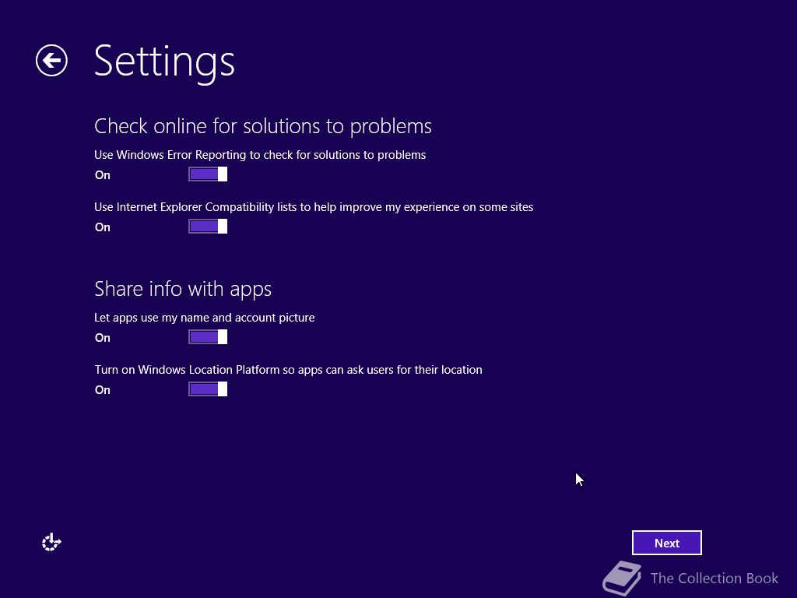
Task: Click 'Use Windows Error Reporting' description text
Action: coord(260,155)
